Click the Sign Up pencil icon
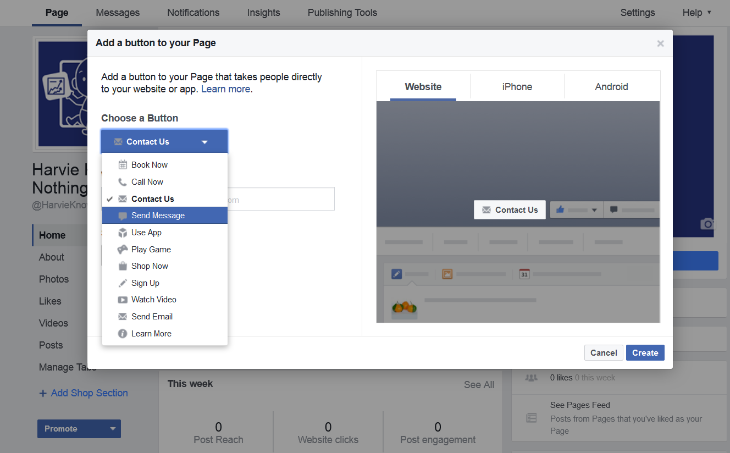 [123, 283]
